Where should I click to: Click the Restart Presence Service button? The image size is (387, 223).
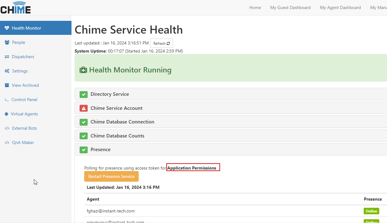pyautogui.click(x=111, y=176)
